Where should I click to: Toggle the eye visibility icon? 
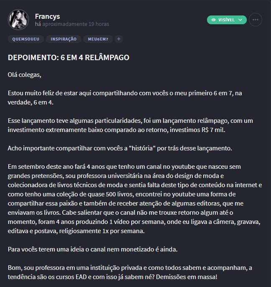click(213, 20)
